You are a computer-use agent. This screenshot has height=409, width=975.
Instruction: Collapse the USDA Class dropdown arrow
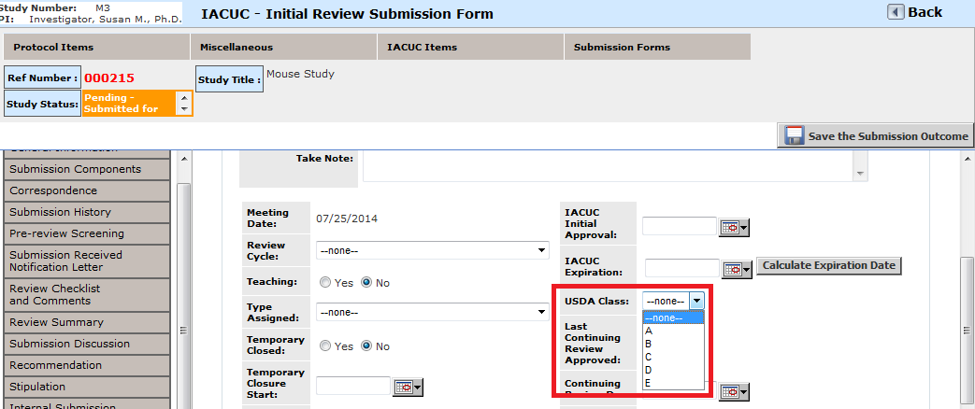coord(697,301)
